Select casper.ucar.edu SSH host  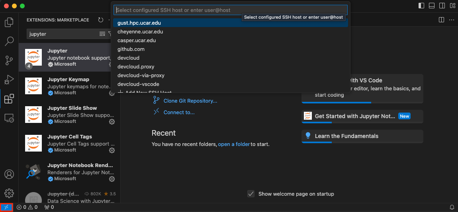point(231,40)
